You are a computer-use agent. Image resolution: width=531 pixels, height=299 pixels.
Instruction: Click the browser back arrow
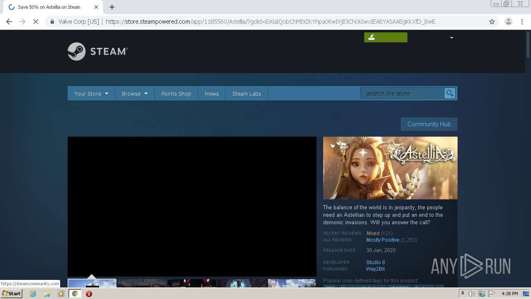(x=9, y=22)
